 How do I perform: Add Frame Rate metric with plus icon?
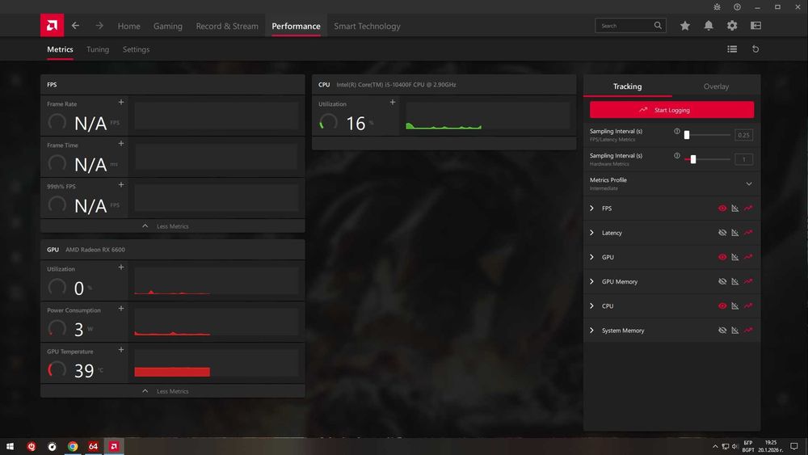121,103
